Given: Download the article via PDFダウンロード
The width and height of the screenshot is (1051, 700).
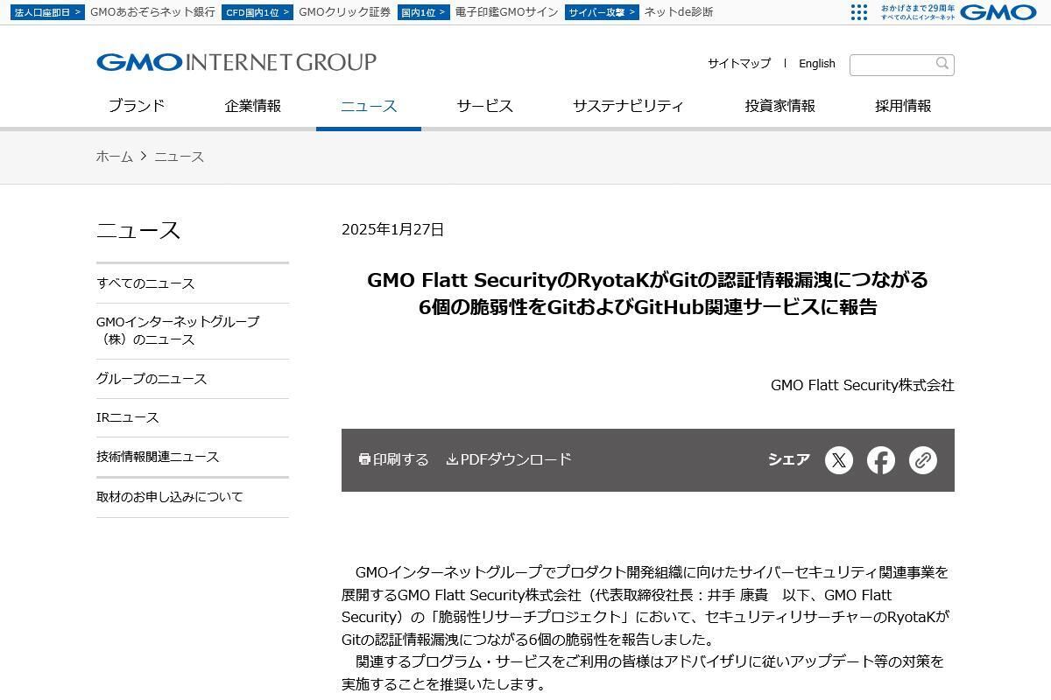Looking at the screenshot, I should point(509,459).
